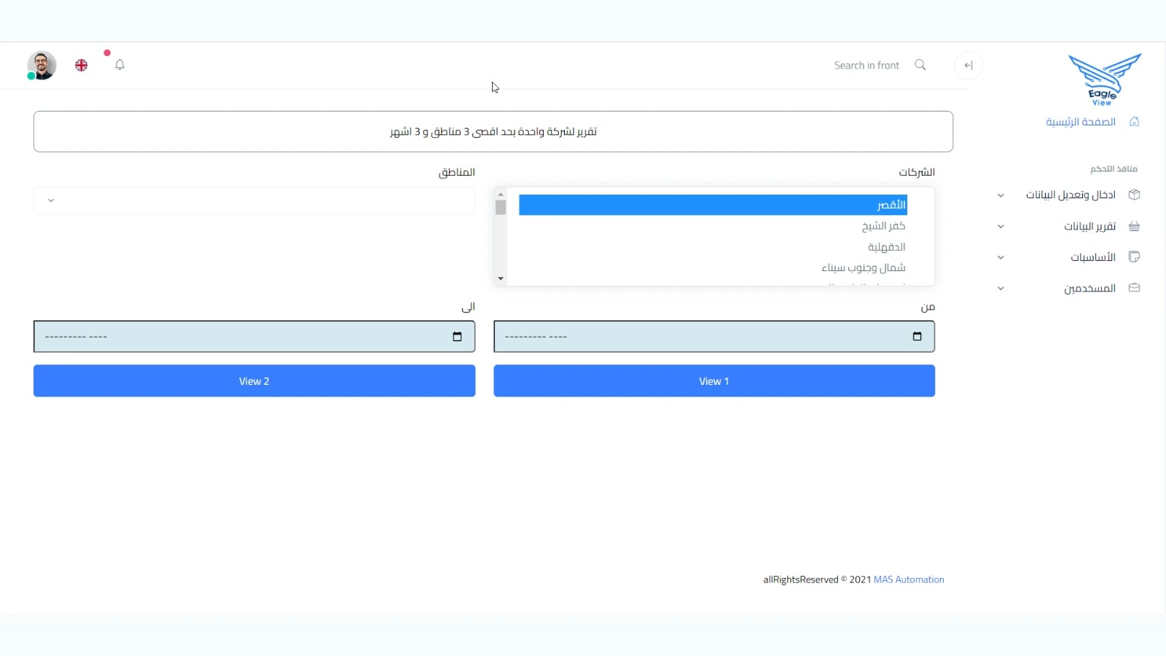Screen dimensions: 1166x656
Task: Click the companies list scrollbar thumb
Action: [x=501, y=208]
